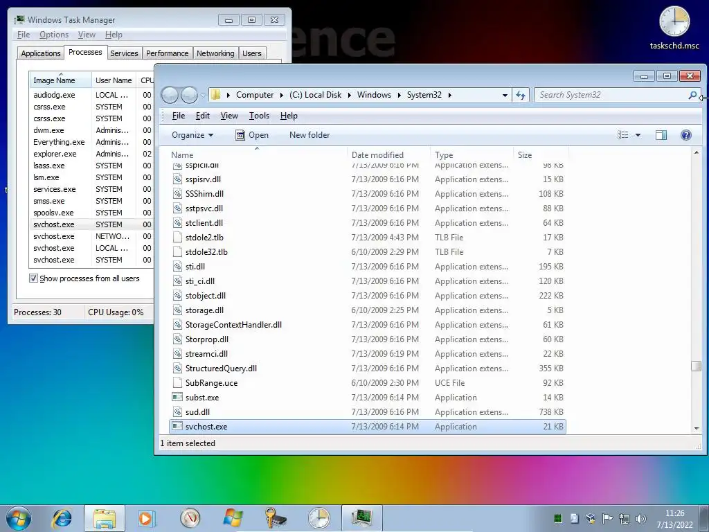Image resolution: width=709 pixels, height=532 pixels.
Task: Open the Explorer Tools menu
Action: (259, 116)
